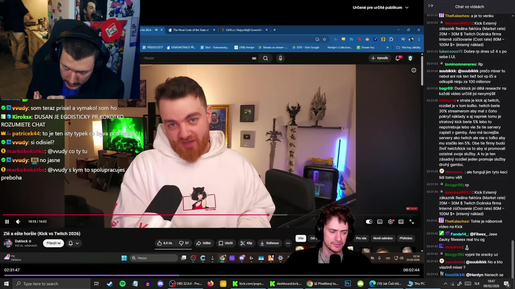The height and width of the screenshot is (289, 515).
Task: Mute the YouTube player volume speaker icon
Action: coord(18,222)
